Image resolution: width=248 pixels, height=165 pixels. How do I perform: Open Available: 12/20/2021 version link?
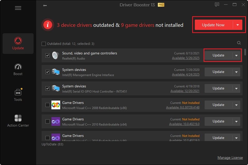click(185, 91)
